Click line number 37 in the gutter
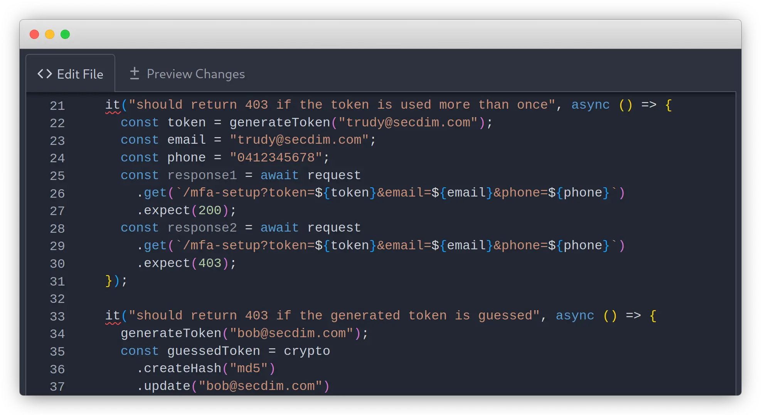Viewport: 761px width, 415px height. point(57,386)
